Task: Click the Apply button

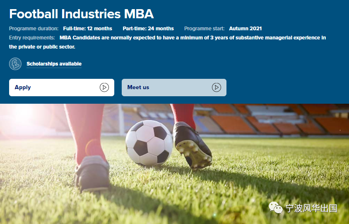Action: pyautogui.click(x=62, y=88)
